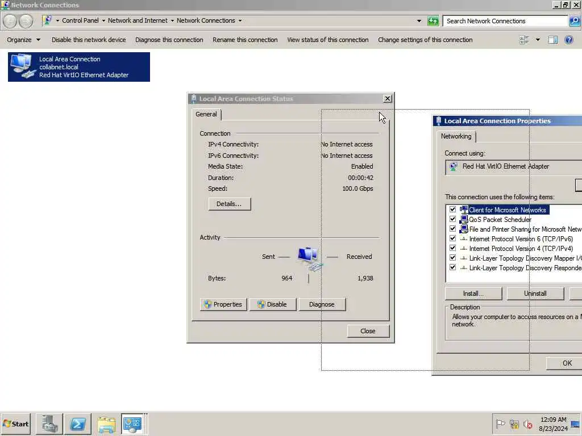Click the Start button
The height and width of the screenshot is (436, 582).
[x=15, y=424]
